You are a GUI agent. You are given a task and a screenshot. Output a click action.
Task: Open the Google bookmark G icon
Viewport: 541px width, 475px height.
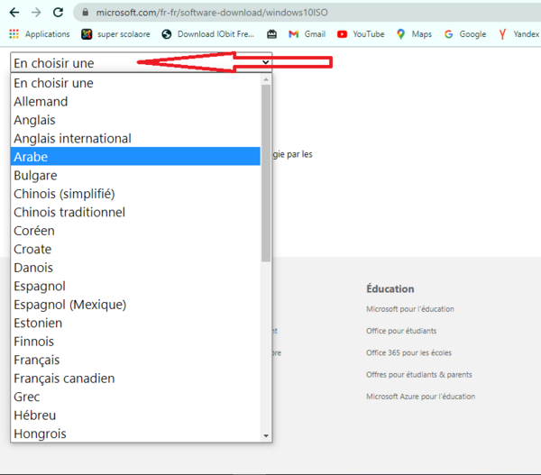448,34
